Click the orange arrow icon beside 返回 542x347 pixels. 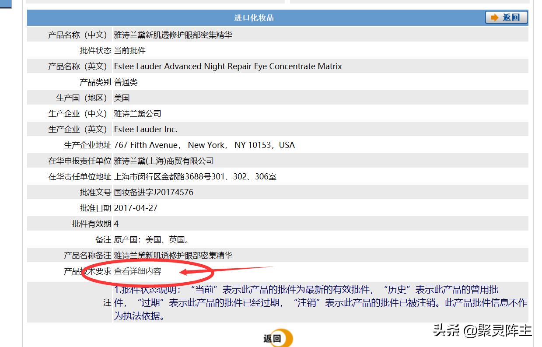coord(495,17)
